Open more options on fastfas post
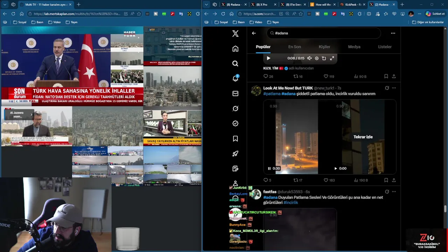 click(394, 192)
